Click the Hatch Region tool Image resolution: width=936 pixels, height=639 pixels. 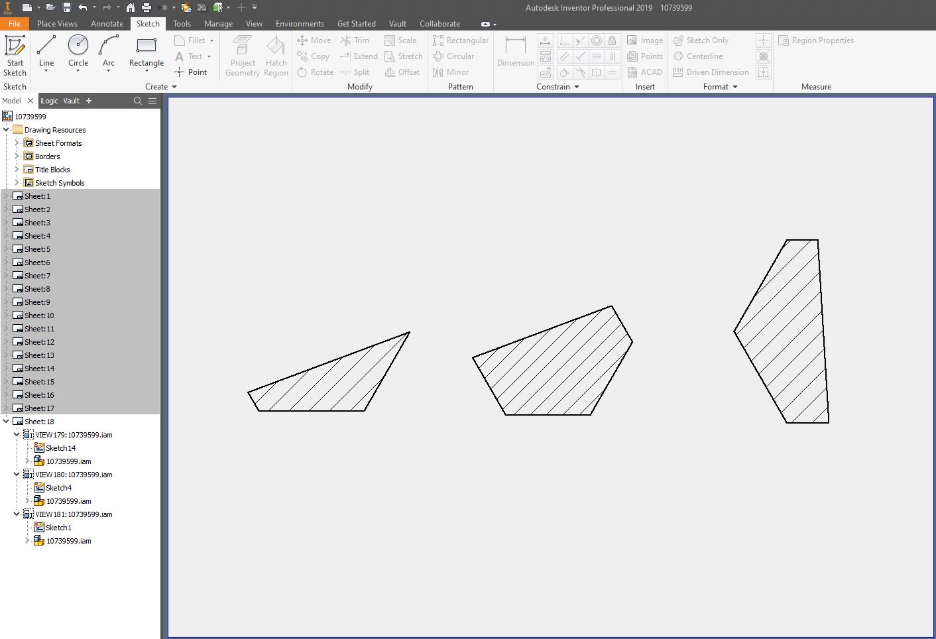click(x=276, y=56)
